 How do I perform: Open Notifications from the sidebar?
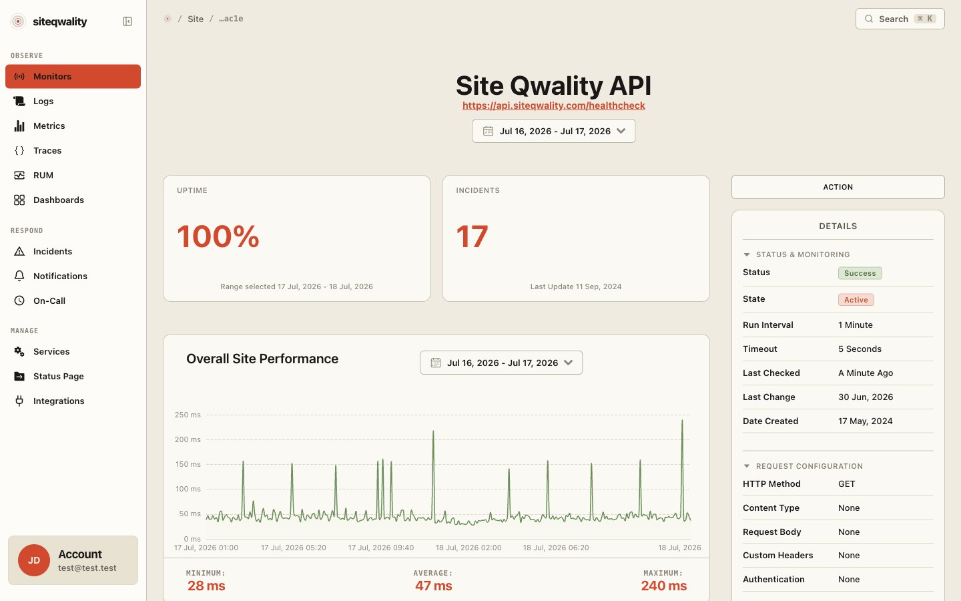[x=73, y=276]
